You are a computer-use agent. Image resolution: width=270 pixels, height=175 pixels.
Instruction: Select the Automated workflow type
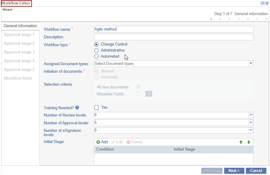96,56
